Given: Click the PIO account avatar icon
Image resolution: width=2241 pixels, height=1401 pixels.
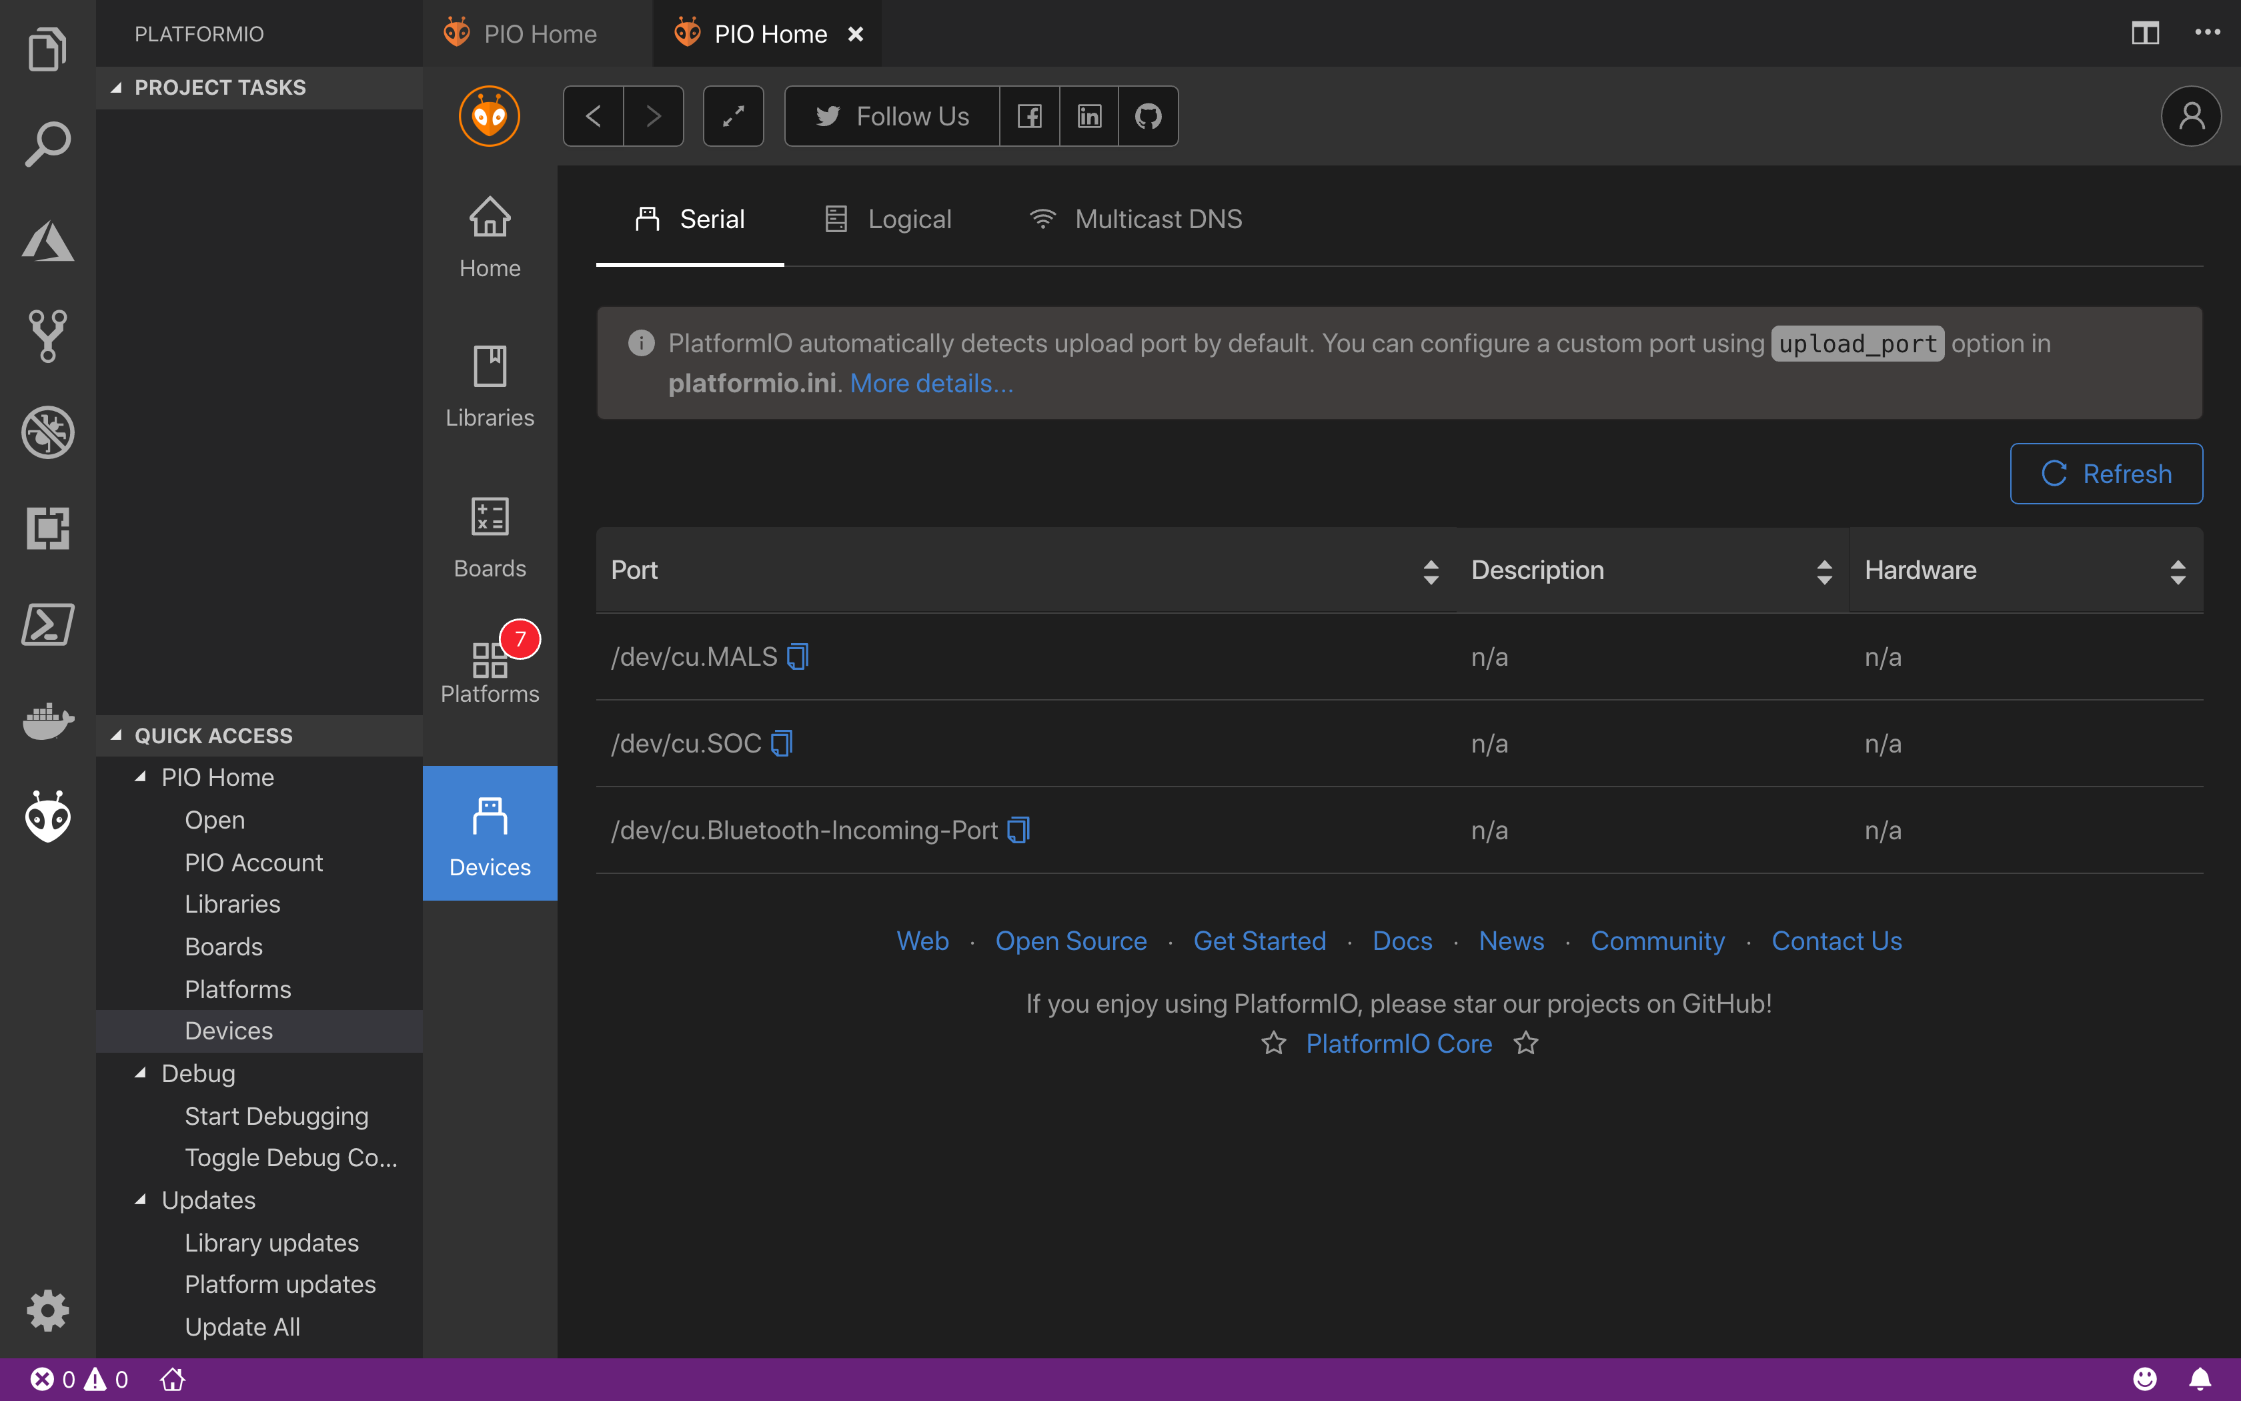Looking at the screenshot, I should (x=2190, y=116).
